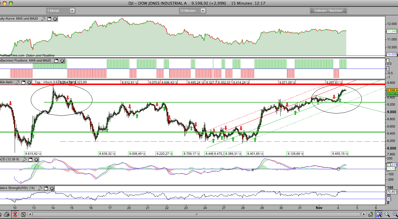
Task: Click the blue fit-zoom icon with vertical arrows
Action: pos(379,214)
